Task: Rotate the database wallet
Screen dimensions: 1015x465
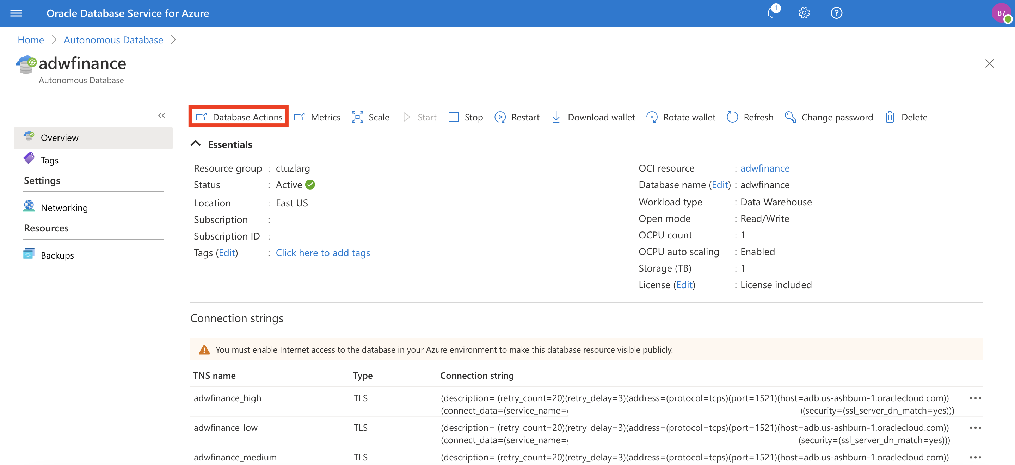Action: click(x=681, y=117)
